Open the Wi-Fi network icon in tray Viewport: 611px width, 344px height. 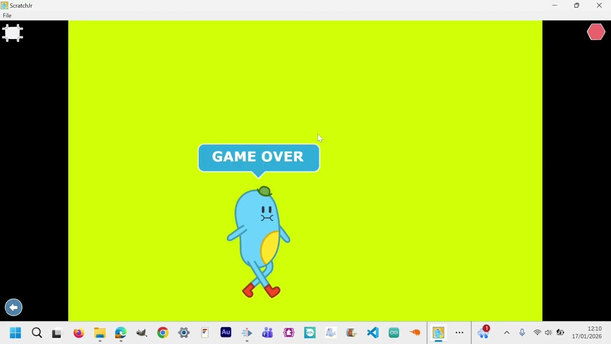(537, 333)
